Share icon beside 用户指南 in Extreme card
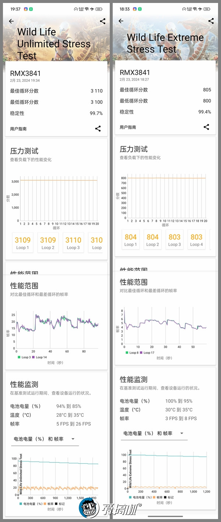 (206, 127)
